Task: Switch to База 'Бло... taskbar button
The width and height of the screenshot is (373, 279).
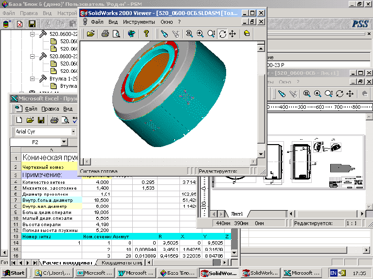Action: [x=177, y=273]
